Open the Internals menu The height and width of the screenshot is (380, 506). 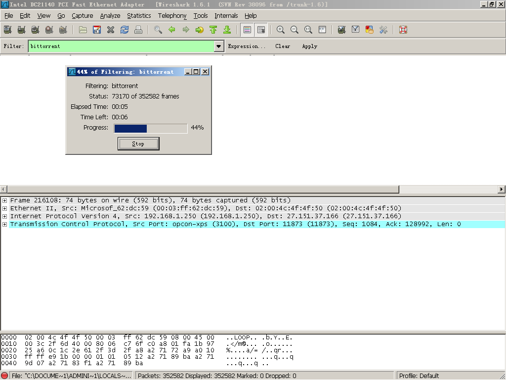click(x=226, y=15)
